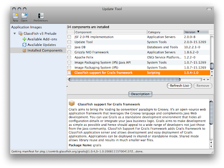224x168 pixels.
Task: Select the Update Tool component row
Action: click(x=139, y=42)
